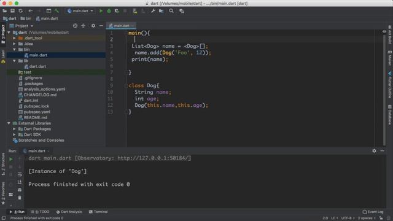Viewport: 393px width, 221px height.
Task: Hide the Project panel with minus icon
Action: click(101, 26)
